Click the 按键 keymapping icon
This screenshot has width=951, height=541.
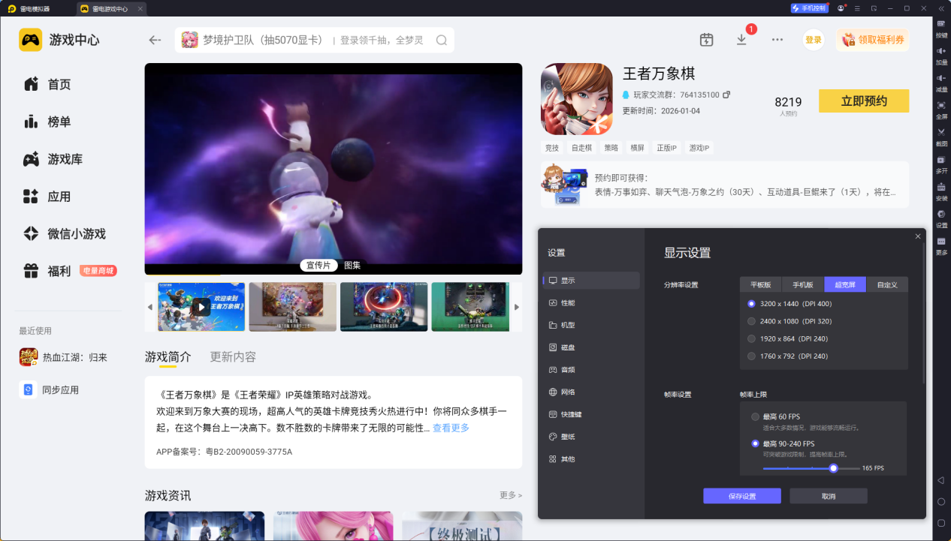point(941,28)
